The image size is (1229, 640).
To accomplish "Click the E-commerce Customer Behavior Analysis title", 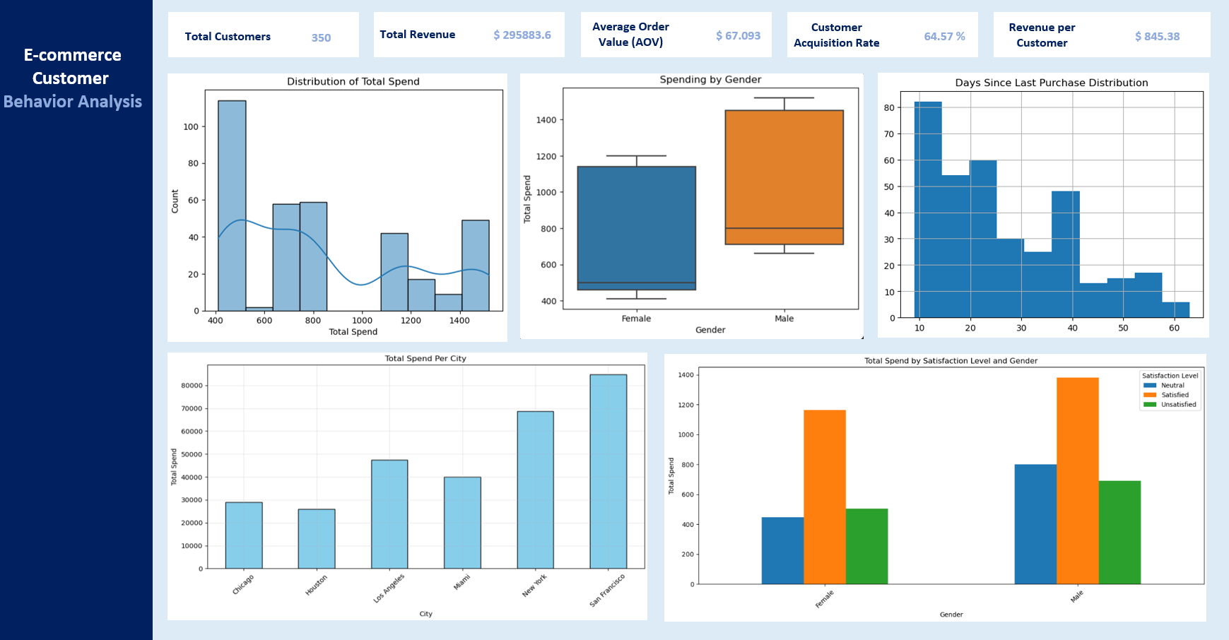I will (73, 78).
